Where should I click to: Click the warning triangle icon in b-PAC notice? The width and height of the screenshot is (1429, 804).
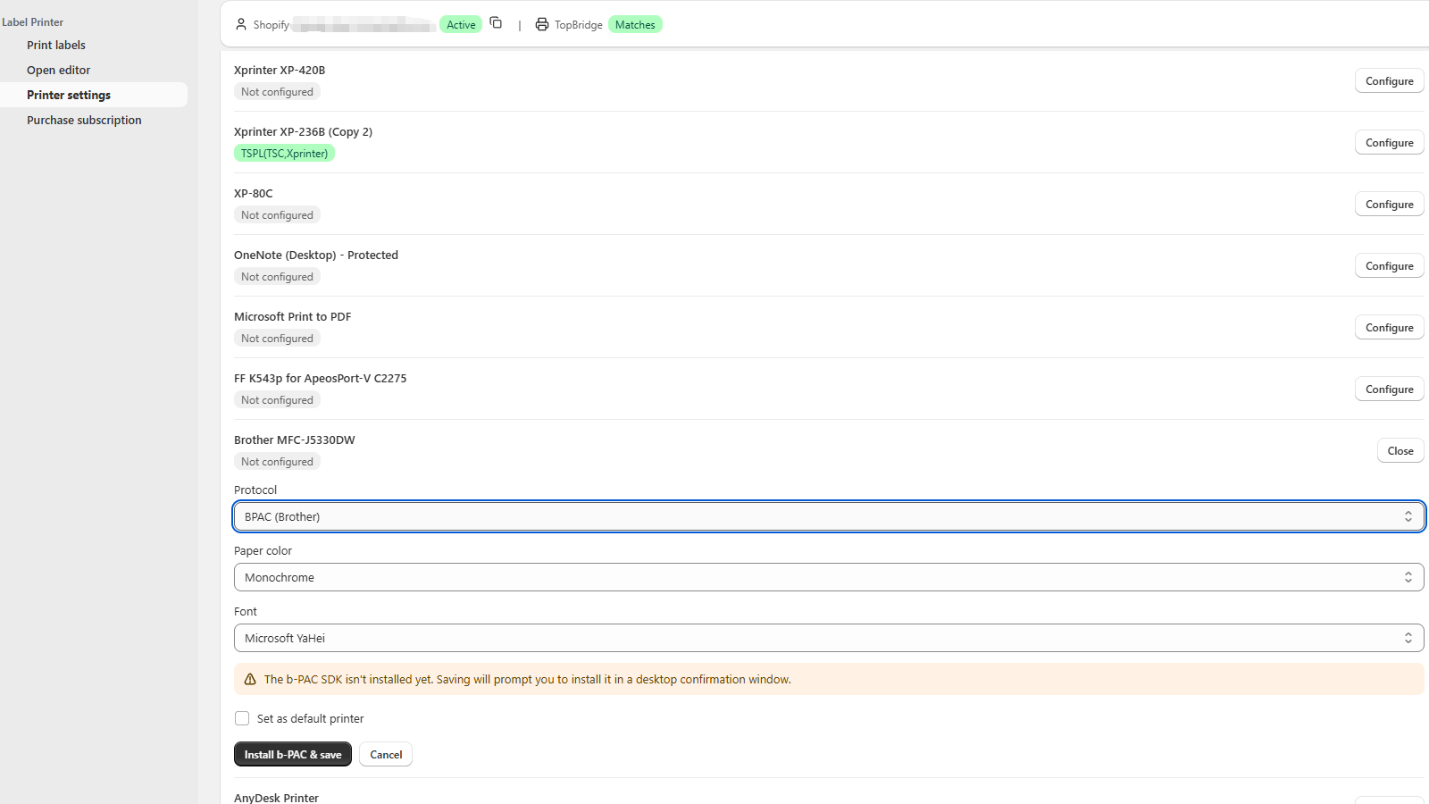coord(250,680)
